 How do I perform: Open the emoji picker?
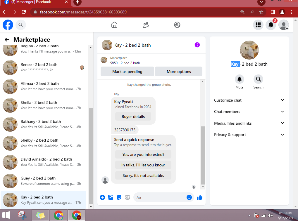[189, 197]
